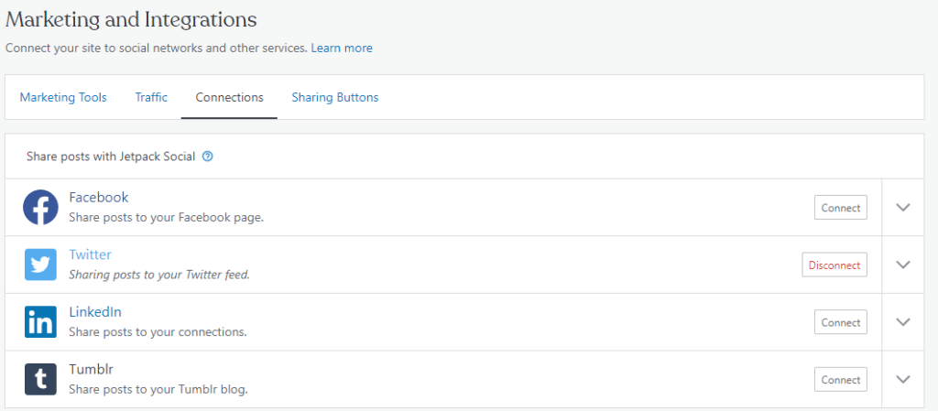Click the Facebook logo icon
938x411 pixels.
pos(40,207)
